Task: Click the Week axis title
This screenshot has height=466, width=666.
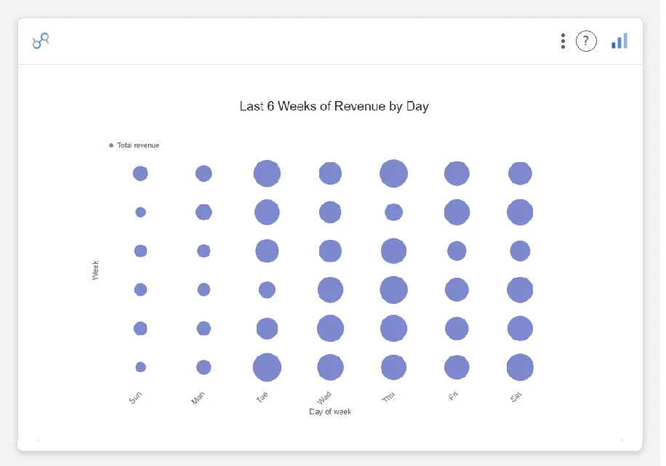Action: (95, 270)
